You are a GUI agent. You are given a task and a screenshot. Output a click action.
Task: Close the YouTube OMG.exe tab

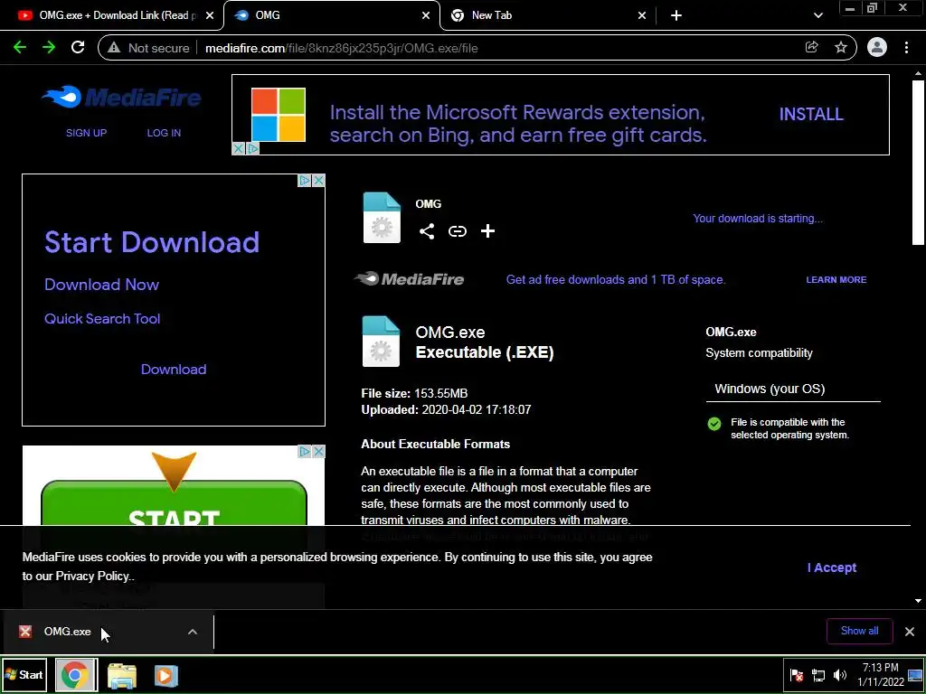tap(210, 15)
